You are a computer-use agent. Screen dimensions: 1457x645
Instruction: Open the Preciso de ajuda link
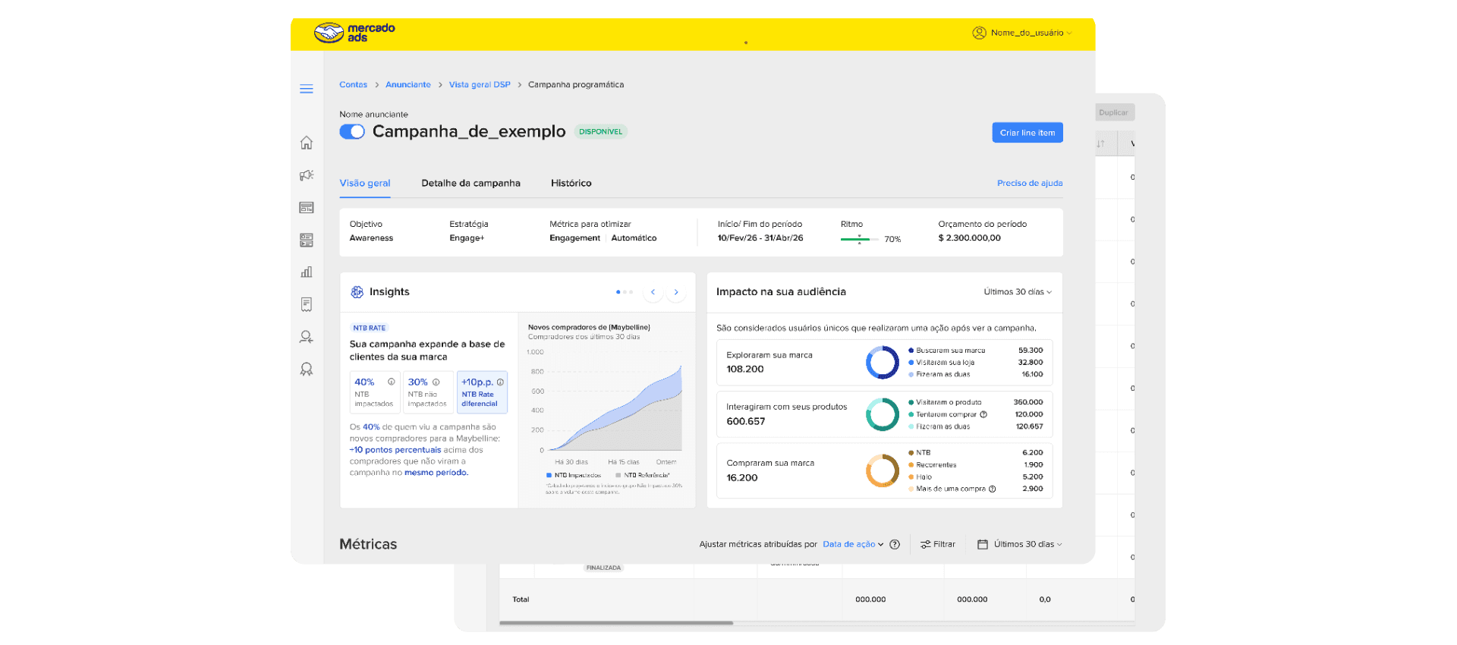pos(1030,183)
